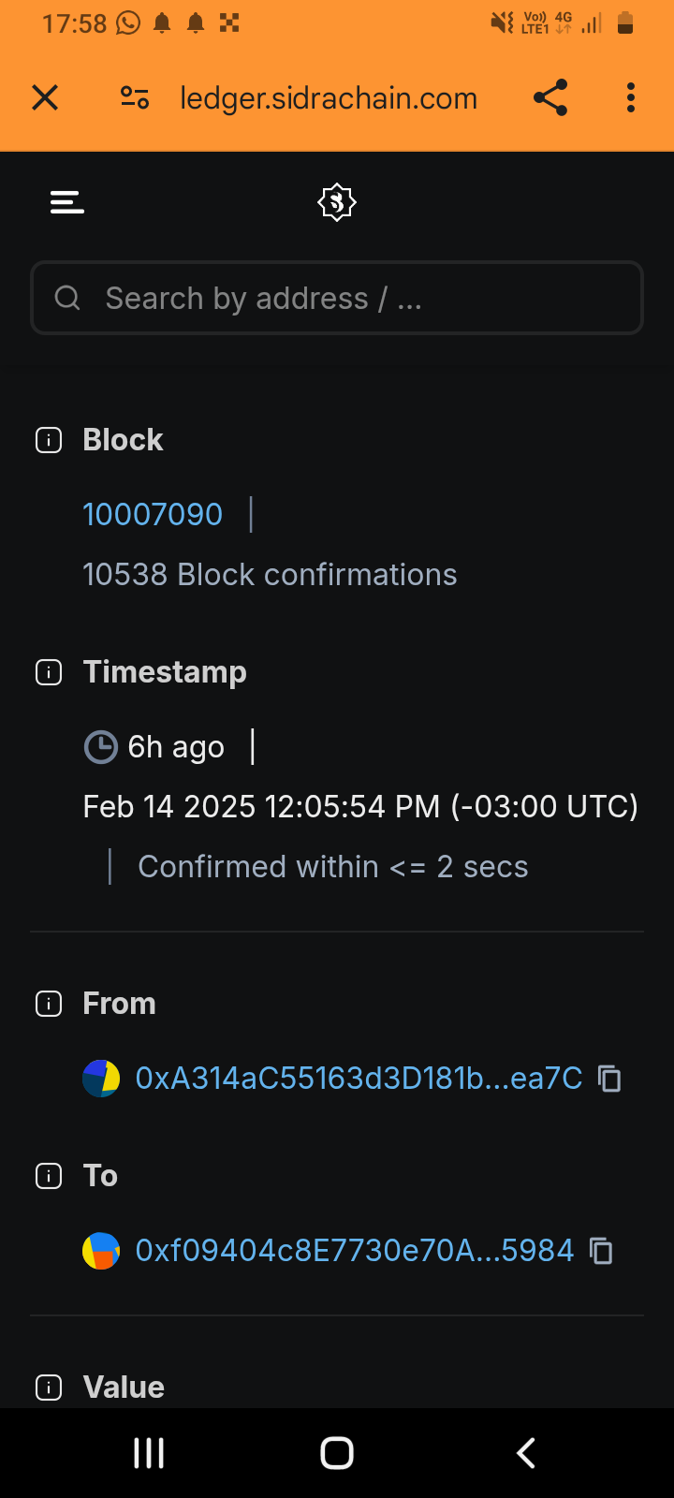Copy the From address
The image size is (674, 1498).
coord(609,1079)
